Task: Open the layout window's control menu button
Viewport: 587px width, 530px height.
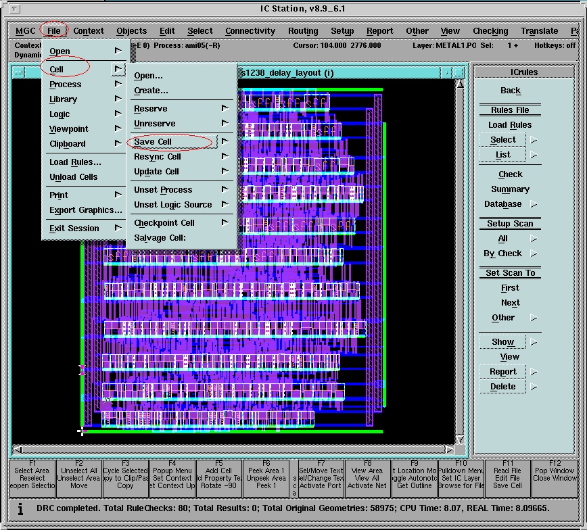Action: point(18,72)
